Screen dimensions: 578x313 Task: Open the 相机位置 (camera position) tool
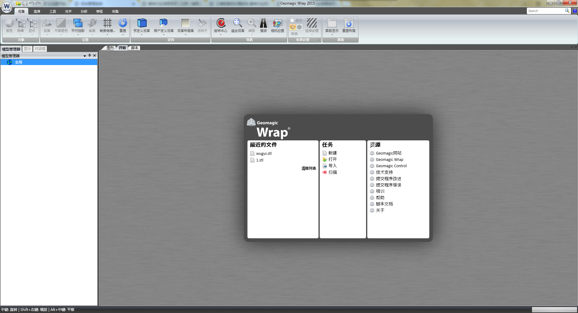tap(277, 23)
